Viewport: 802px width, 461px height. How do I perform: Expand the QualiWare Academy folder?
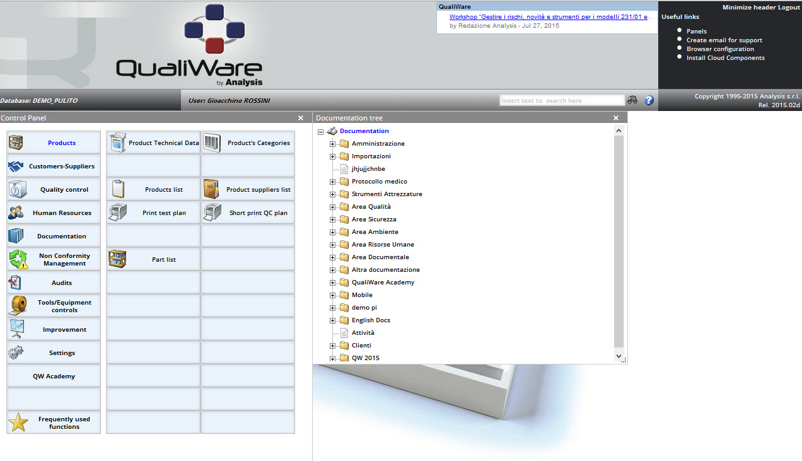click(x=332, y=283)
